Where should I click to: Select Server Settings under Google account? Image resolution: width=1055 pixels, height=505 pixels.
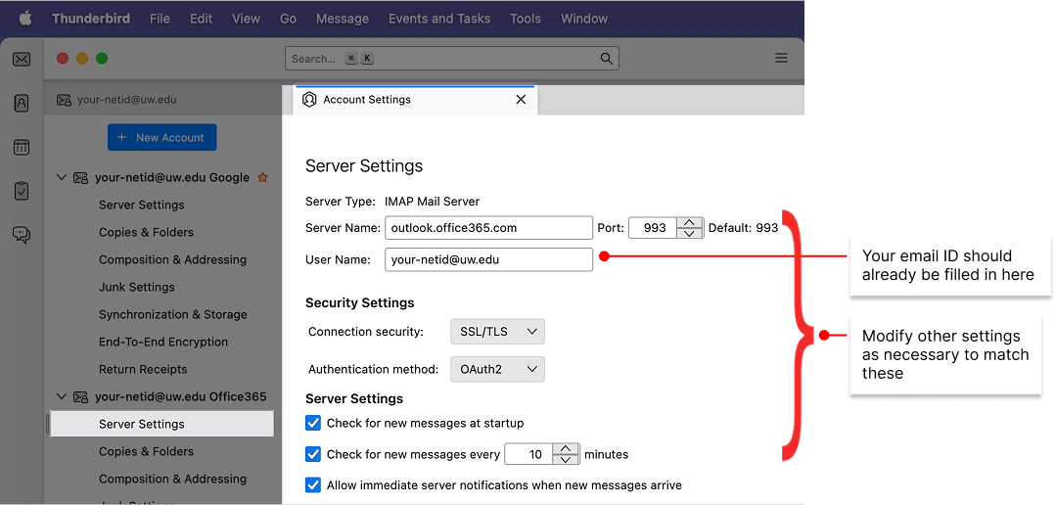(141, 205)
